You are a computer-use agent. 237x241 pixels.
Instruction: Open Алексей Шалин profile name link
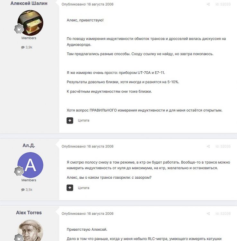29,3
